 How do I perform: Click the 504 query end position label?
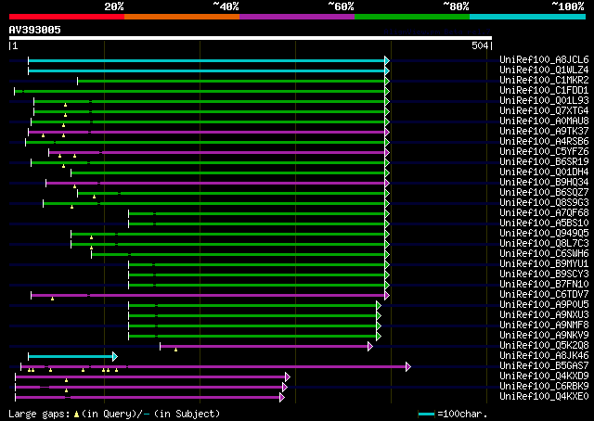480,45
